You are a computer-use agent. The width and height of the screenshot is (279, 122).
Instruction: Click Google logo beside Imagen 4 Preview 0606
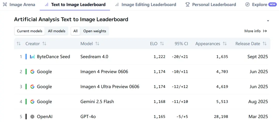pos(32,72)
